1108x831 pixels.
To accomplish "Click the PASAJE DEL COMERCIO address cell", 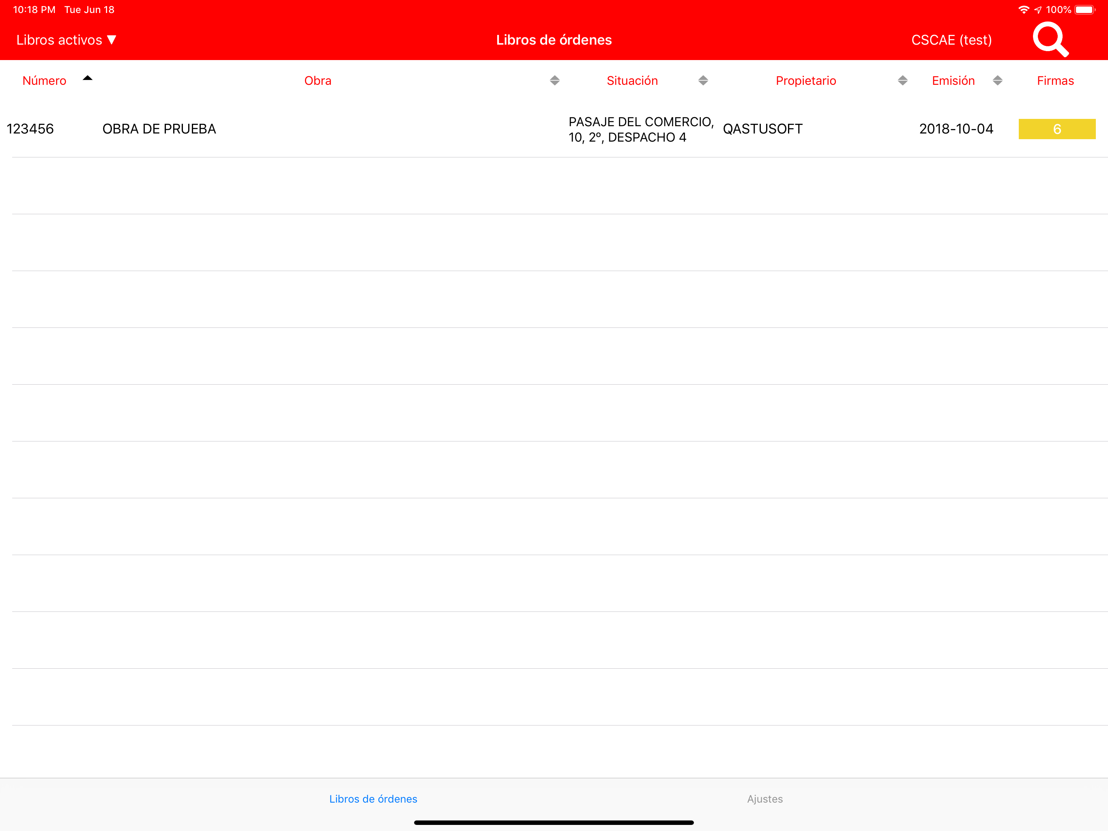I will point(641,129).
